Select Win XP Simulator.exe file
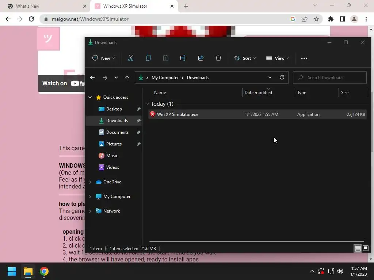The height and width of the screenshot is (280, 374). (257, 114)
